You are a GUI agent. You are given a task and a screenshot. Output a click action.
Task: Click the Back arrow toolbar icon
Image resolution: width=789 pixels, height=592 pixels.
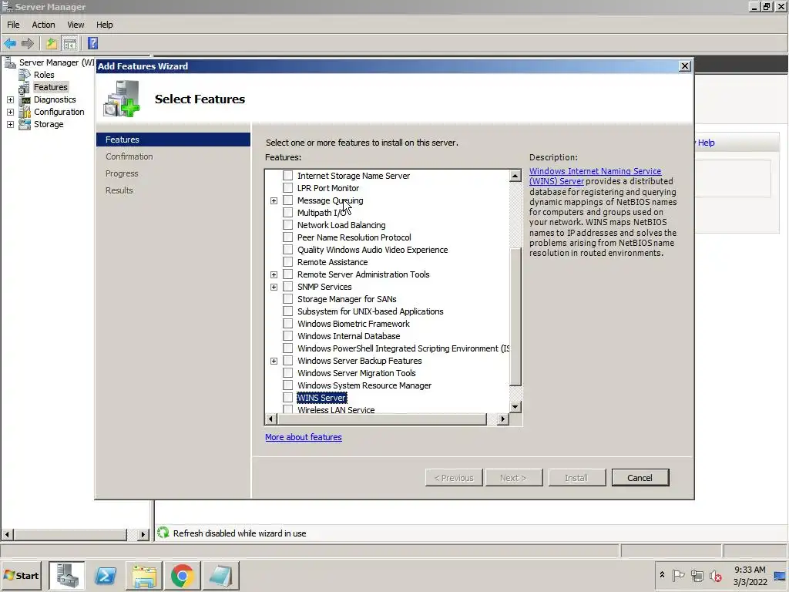(x=10, y=44)
